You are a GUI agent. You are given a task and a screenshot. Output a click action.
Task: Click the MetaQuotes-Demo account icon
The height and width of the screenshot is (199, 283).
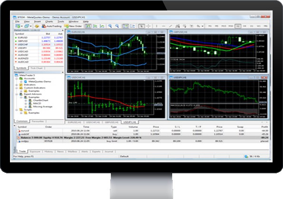pyautogui.click(x=26, y=81)
